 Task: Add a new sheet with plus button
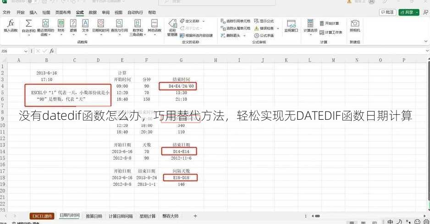195,216
